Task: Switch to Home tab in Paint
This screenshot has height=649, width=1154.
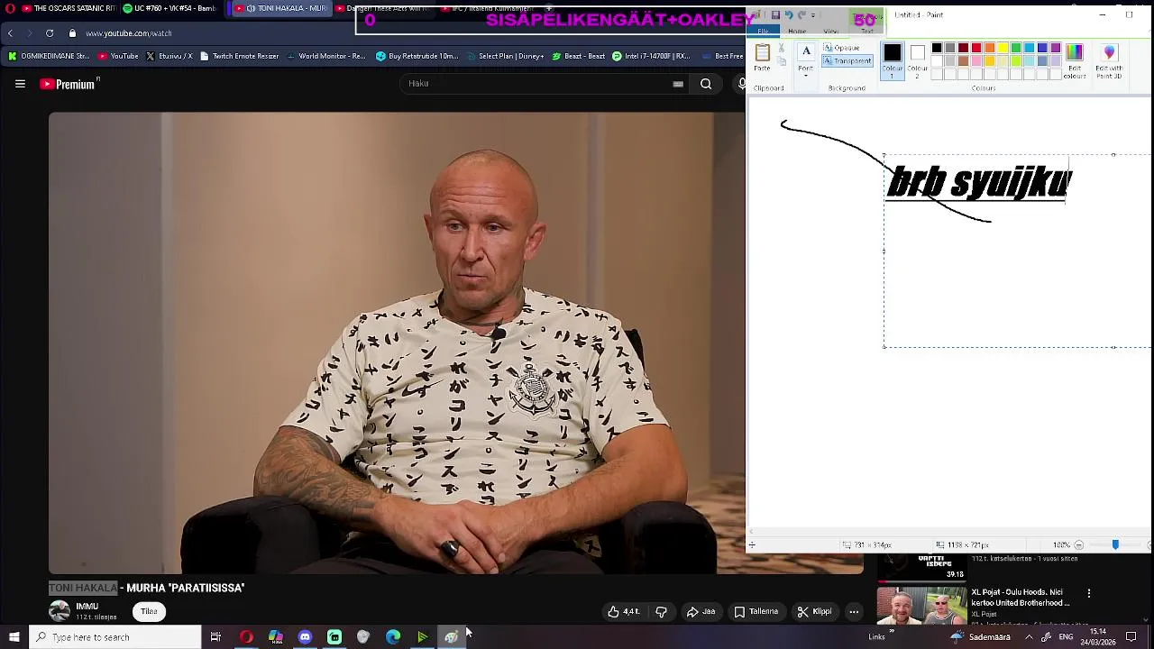Action: coord(797,31)
